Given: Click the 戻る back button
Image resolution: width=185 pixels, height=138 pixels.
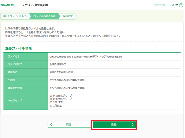Looking at the screenshot, I should (69, 125).
